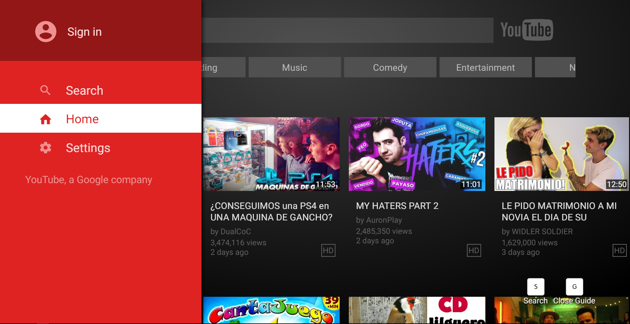Click the 12:50 duration label
Viewport: 630px width, 324px height.
pyautogui.click(x=617, y=184)
